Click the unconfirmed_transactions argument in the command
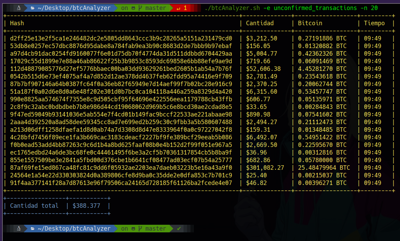Screen dimensions: 400x241 pyautogui.click(x=315, y=8)
